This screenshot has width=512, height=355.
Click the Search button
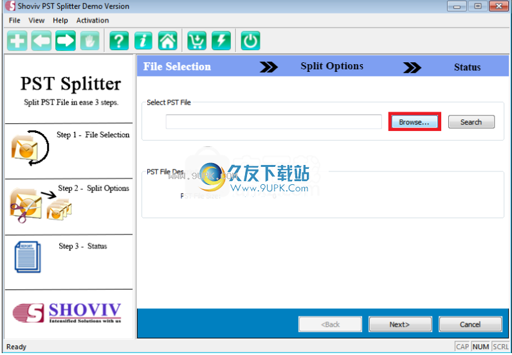coord(471,122)
